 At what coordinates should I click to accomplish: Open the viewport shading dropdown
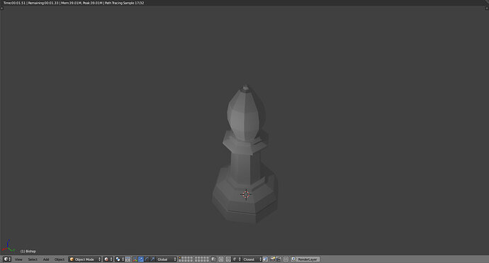(x=108, y=259)
